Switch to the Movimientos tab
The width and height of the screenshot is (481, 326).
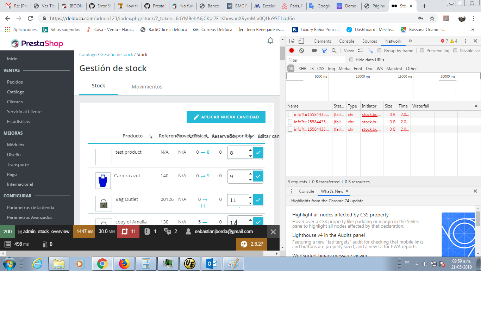147,87
